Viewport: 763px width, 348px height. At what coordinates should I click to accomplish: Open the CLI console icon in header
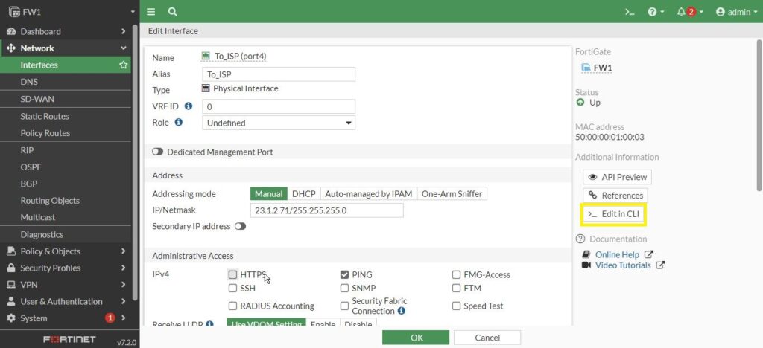[x=630, y=12]
